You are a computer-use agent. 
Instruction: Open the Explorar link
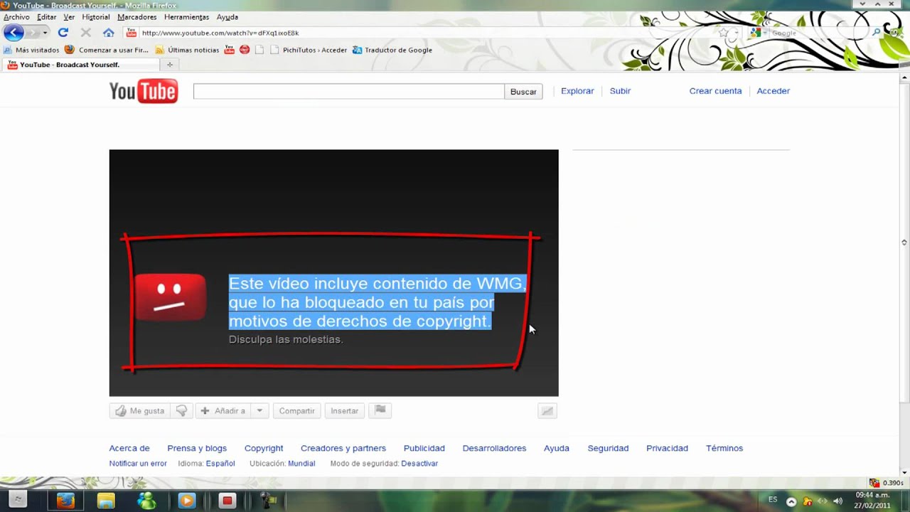click(x=577, y=91)
